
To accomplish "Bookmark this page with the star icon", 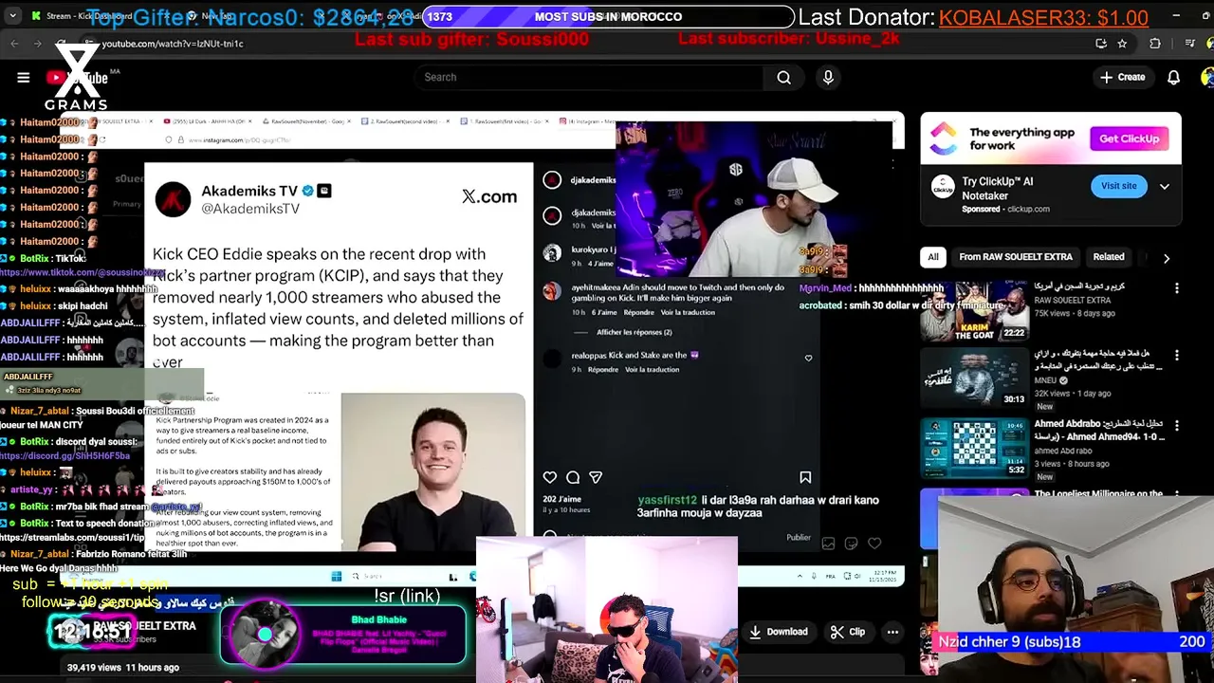I will 1122,44.
